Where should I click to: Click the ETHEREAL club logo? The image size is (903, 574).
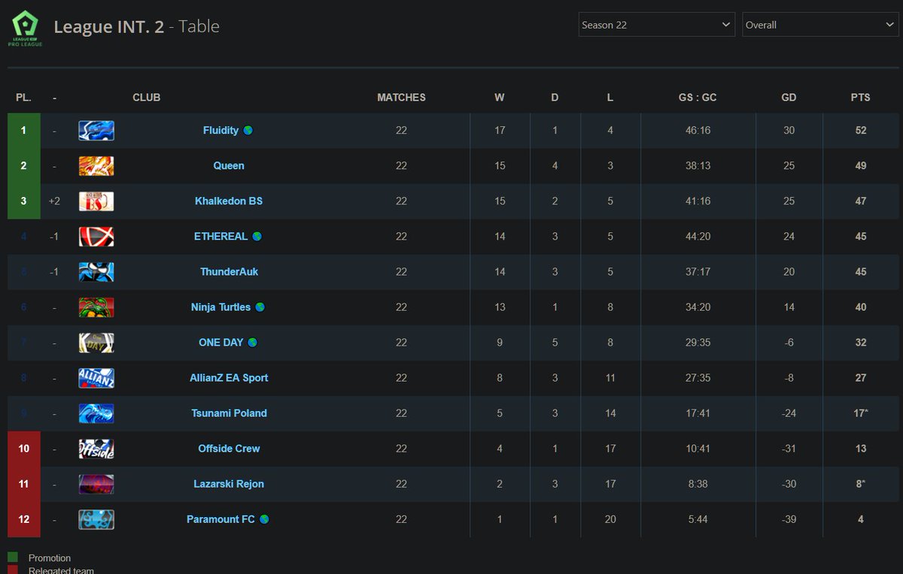(96, 237)
